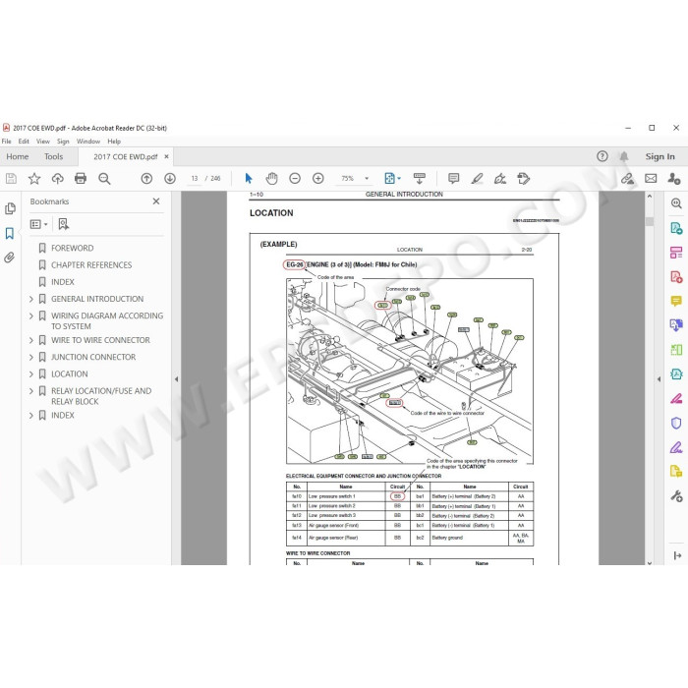Open the notifications bell
The width and height of the screenshot is (688, 688).
tap(624, 156)
